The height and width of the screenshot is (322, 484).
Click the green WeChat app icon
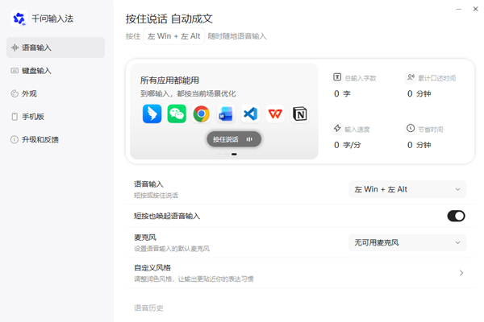tap(177, 114)
